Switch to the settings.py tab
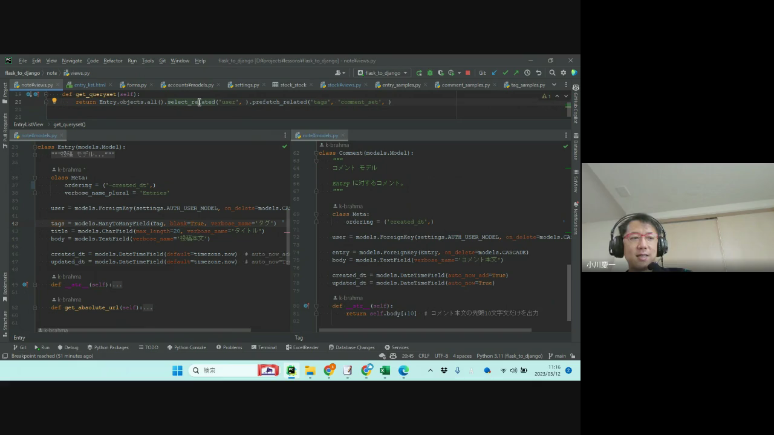This screenshot has width=774, height=435. click(x=246, y=85)
